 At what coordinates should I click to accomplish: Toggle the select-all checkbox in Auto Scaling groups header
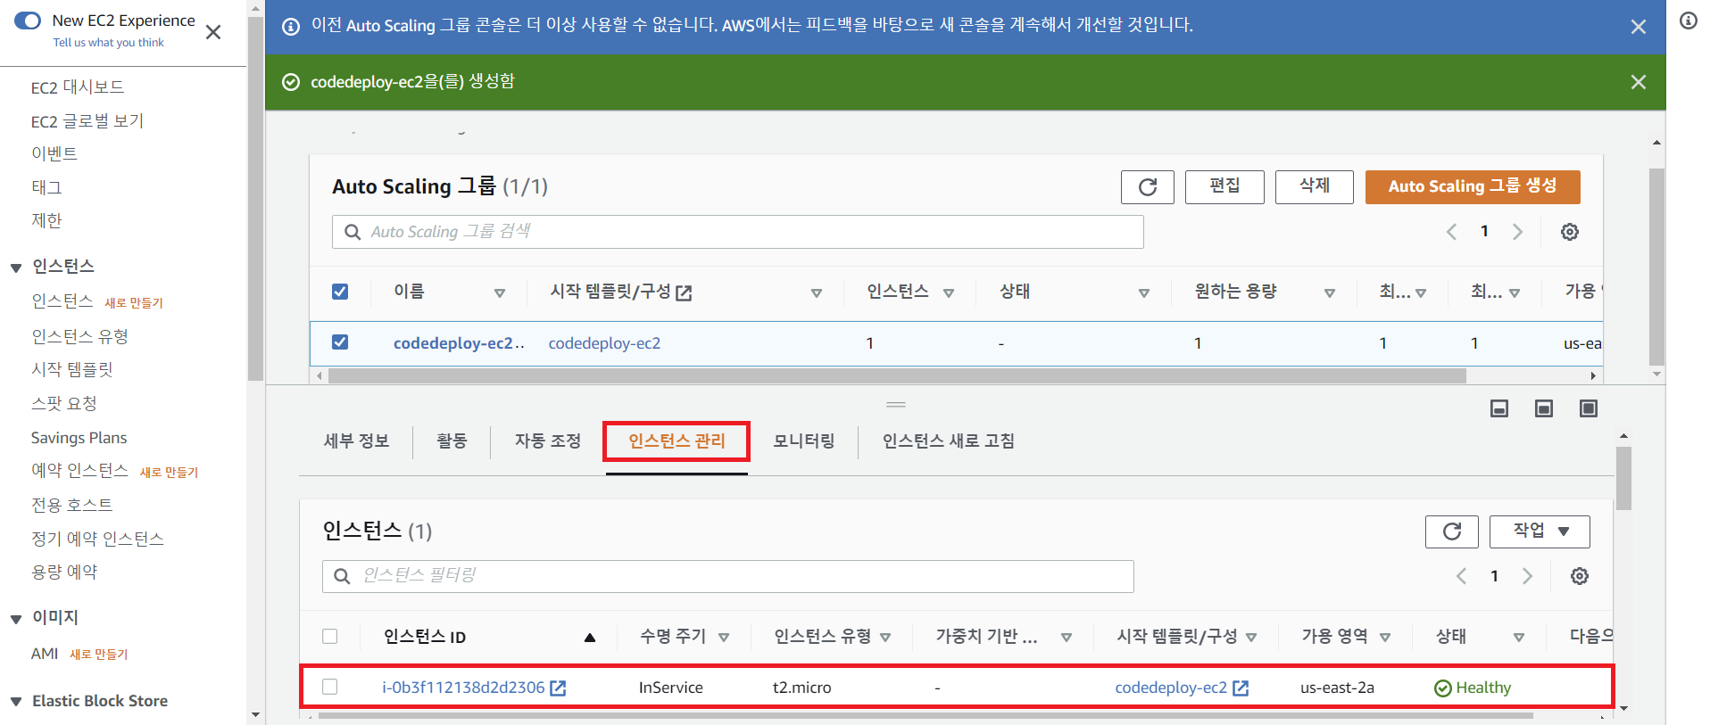[x=340, y=292]
